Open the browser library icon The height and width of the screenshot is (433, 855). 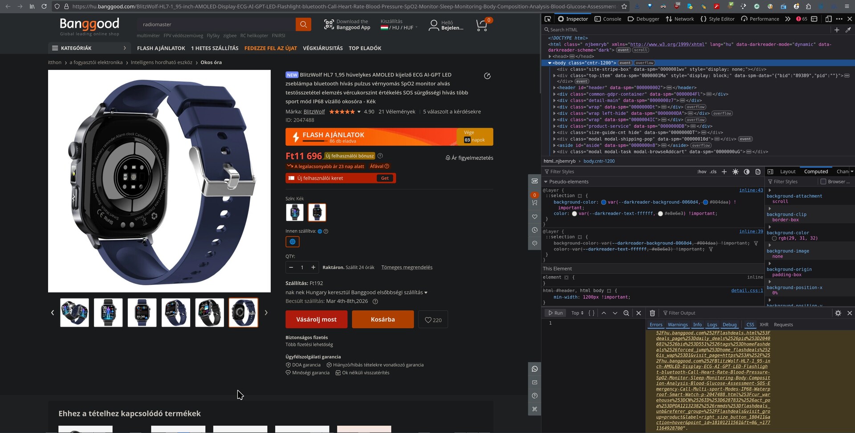click(x=32, y=7)
